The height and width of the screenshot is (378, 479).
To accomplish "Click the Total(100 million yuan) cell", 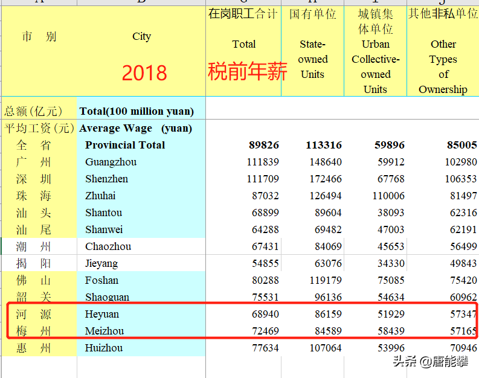I will click(x=137, y=111).
